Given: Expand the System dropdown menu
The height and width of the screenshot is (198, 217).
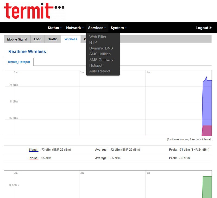Looking at the screenshot, I should (x=118, y=28).
